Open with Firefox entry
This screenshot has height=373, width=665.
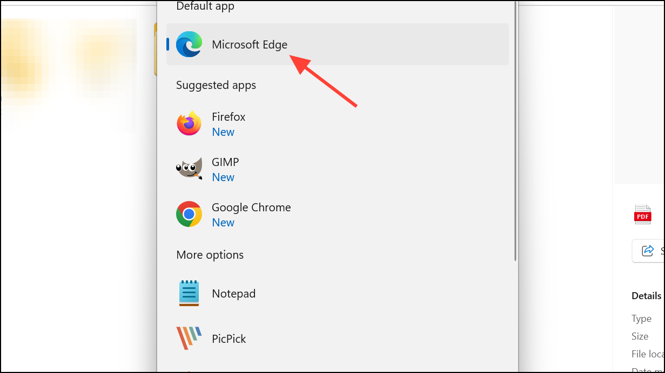point(338,124)
